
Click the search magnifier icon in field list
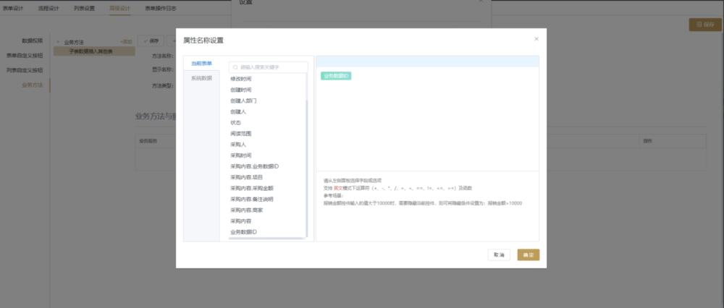click(x=235, y=67)
